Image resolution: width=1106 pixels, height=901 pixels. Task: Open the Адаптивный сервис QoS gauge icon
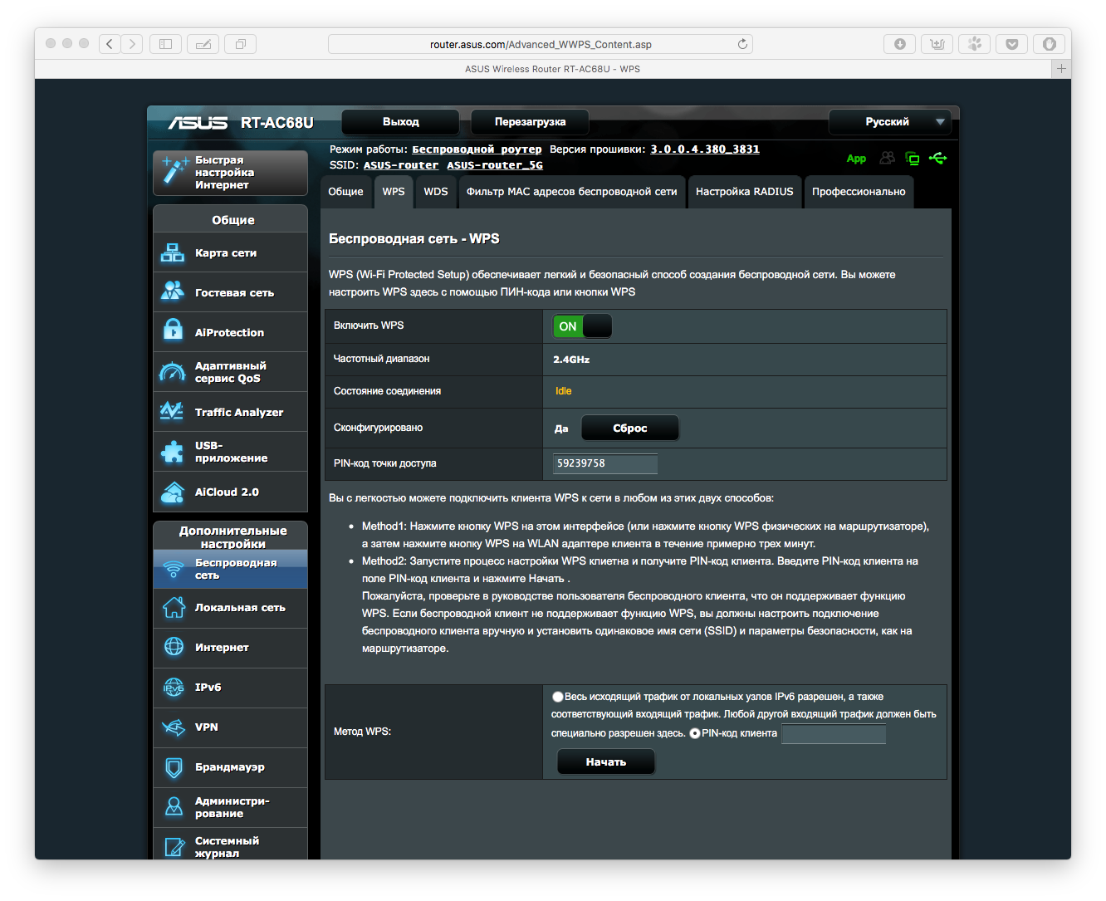[x=173, y=372]
